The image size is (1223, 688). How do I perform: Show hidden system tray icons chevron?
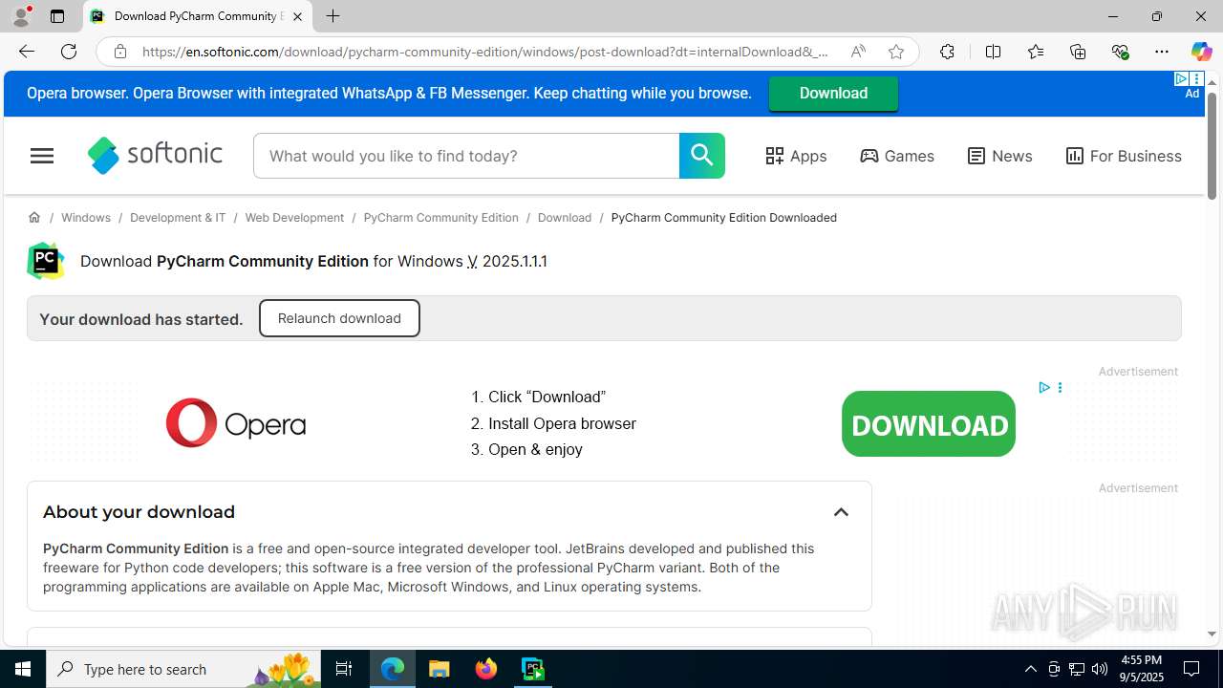[1030, 669]
